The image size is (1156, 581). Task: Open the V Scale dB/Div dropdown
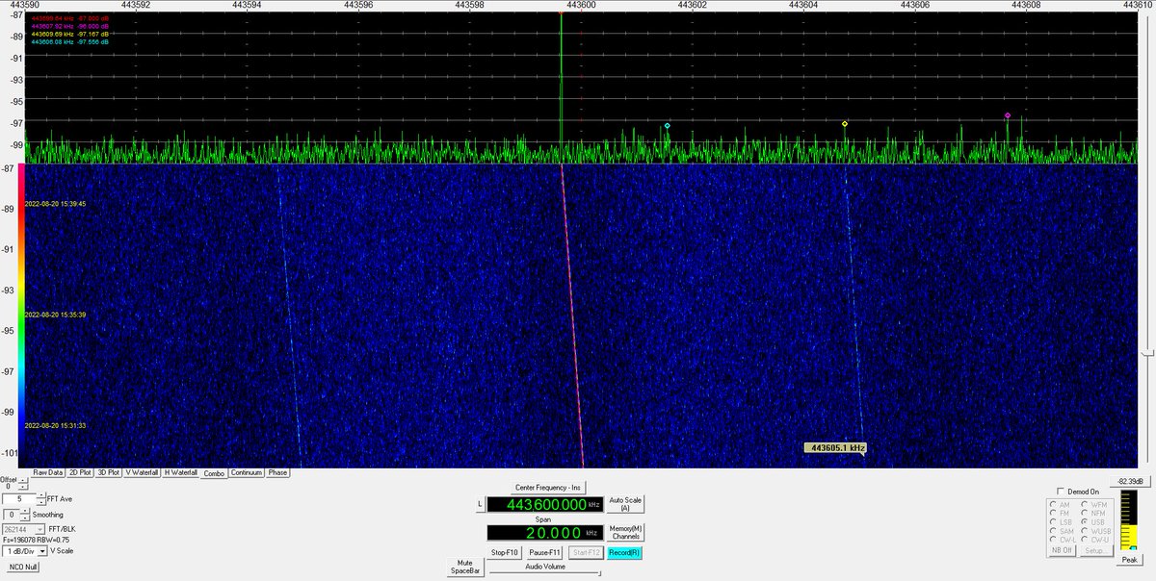(x=42, y=551)
